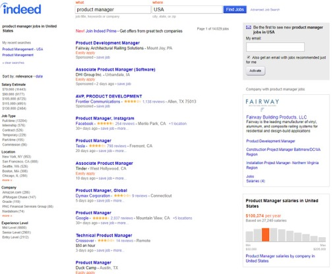Image resolution: width=333 pixels, height=274 pixels.
Task: Filter by Full-time job type
Action: 15,121
